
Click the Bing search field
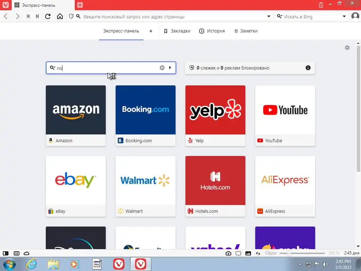(312, 17)
